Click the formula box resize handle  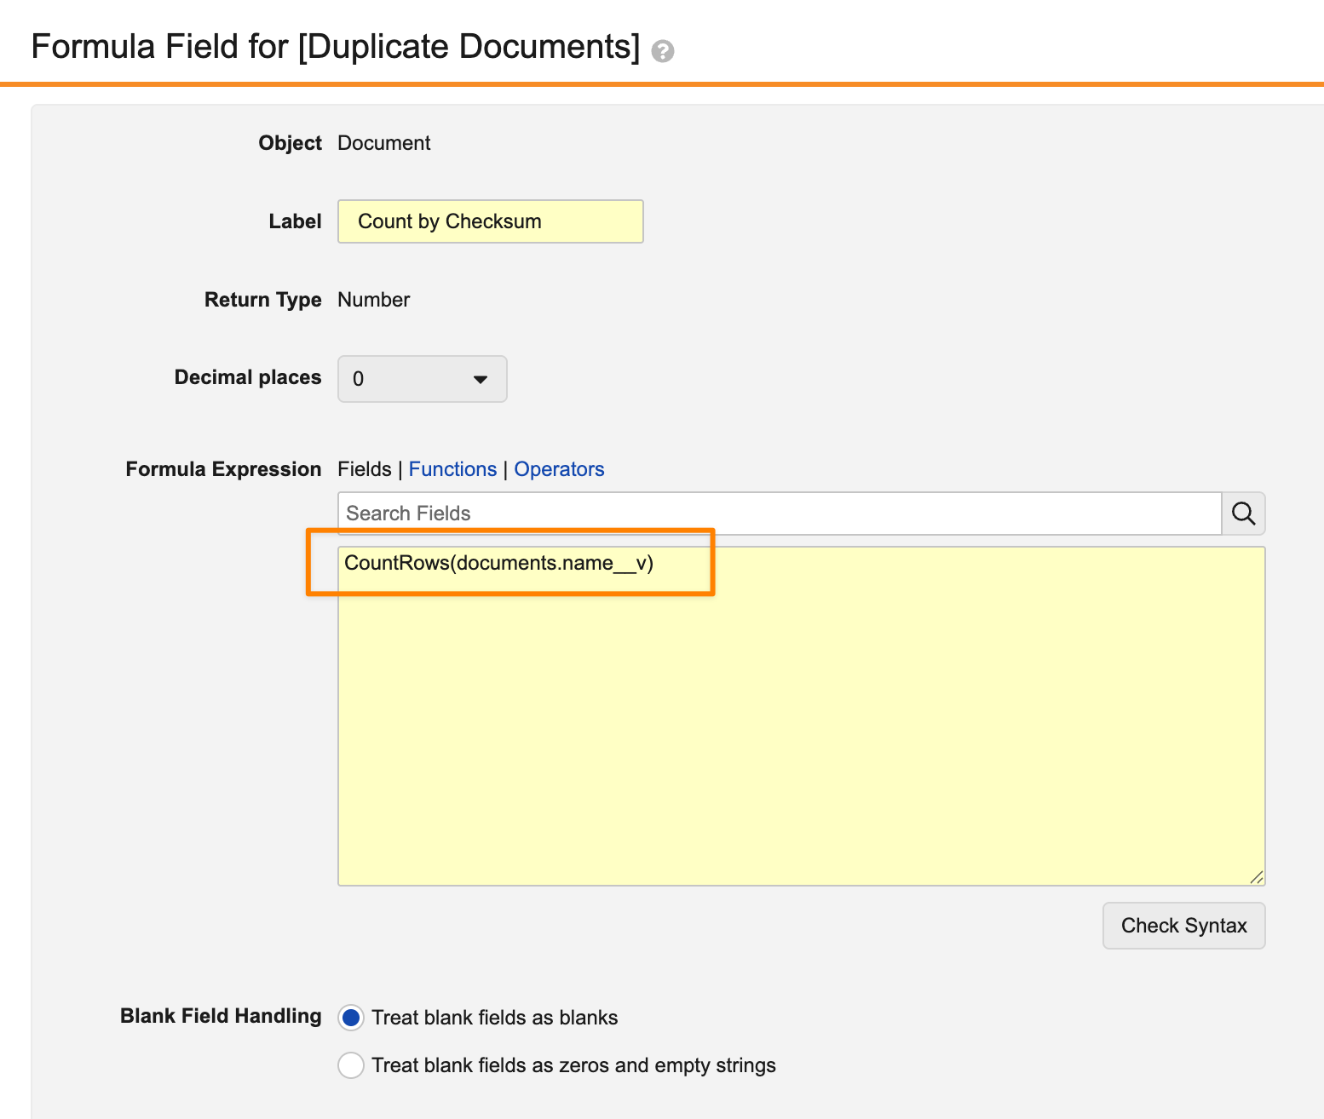coord(1256,877)
